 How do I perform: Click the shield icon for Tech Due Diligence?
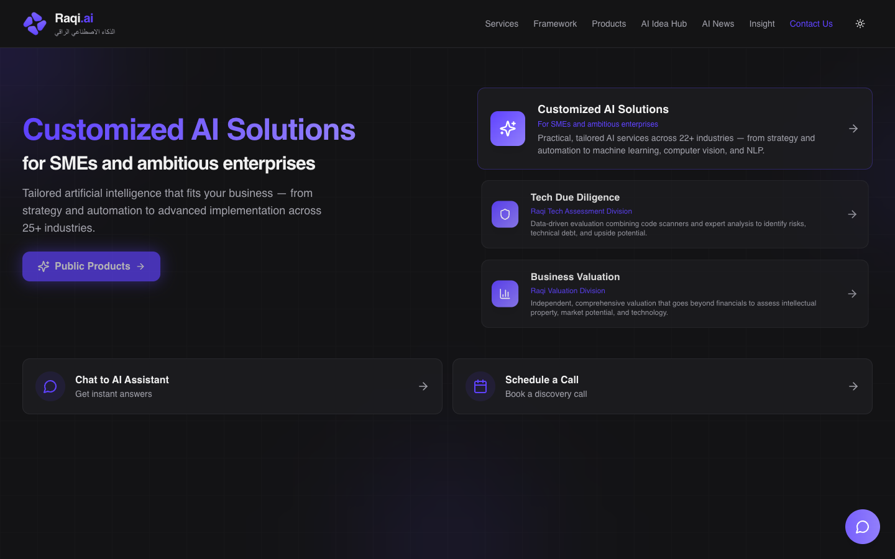tap(505, 214)
